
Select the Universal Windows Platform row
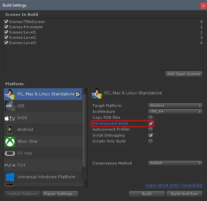pos(43,177)
